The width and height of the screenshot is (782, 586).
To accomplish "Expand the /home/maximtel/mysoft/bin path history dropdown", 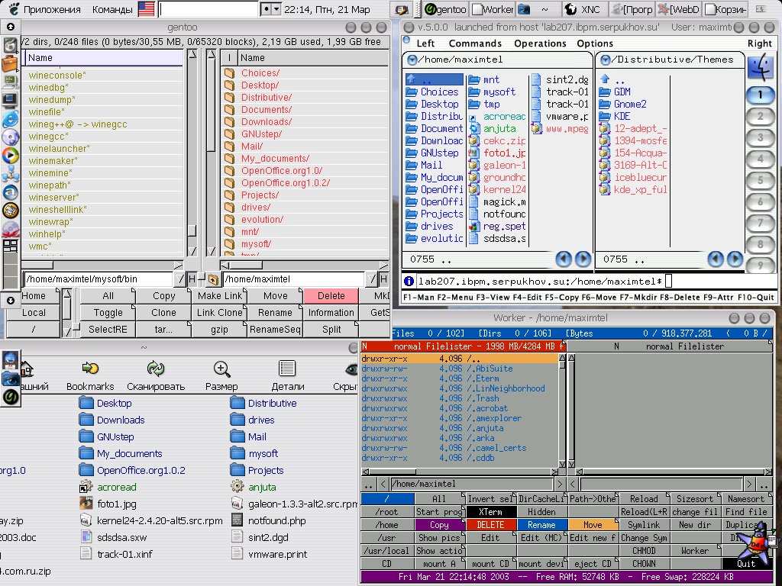I will coord(180,279).
